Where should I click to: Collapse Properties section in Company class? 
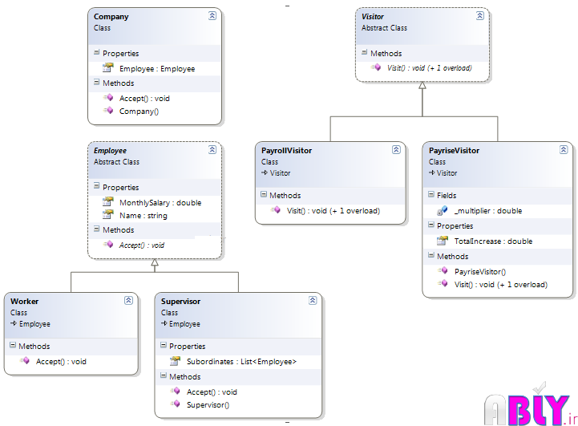(96, 52)
